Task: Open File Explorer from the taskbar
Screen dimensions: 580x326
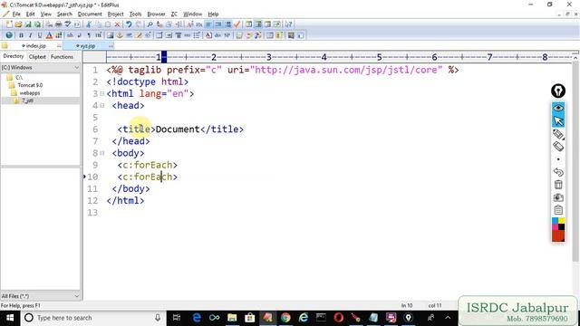Action: click(x=232, y=318)
